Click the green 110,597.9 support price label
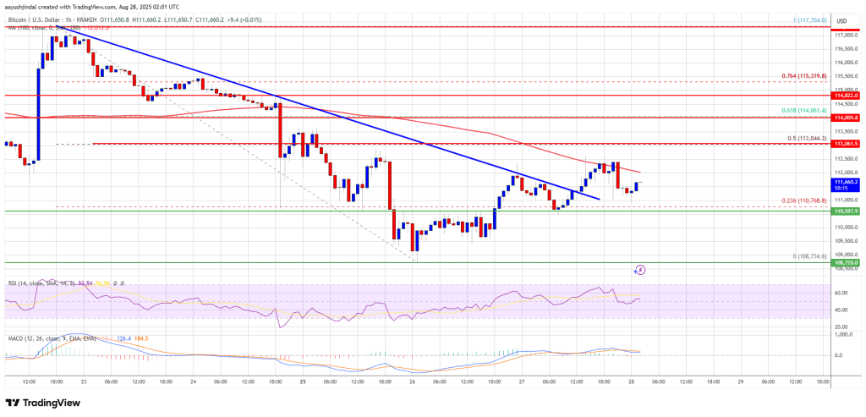The height and width of the screenshot is (417, 866). 847,211
